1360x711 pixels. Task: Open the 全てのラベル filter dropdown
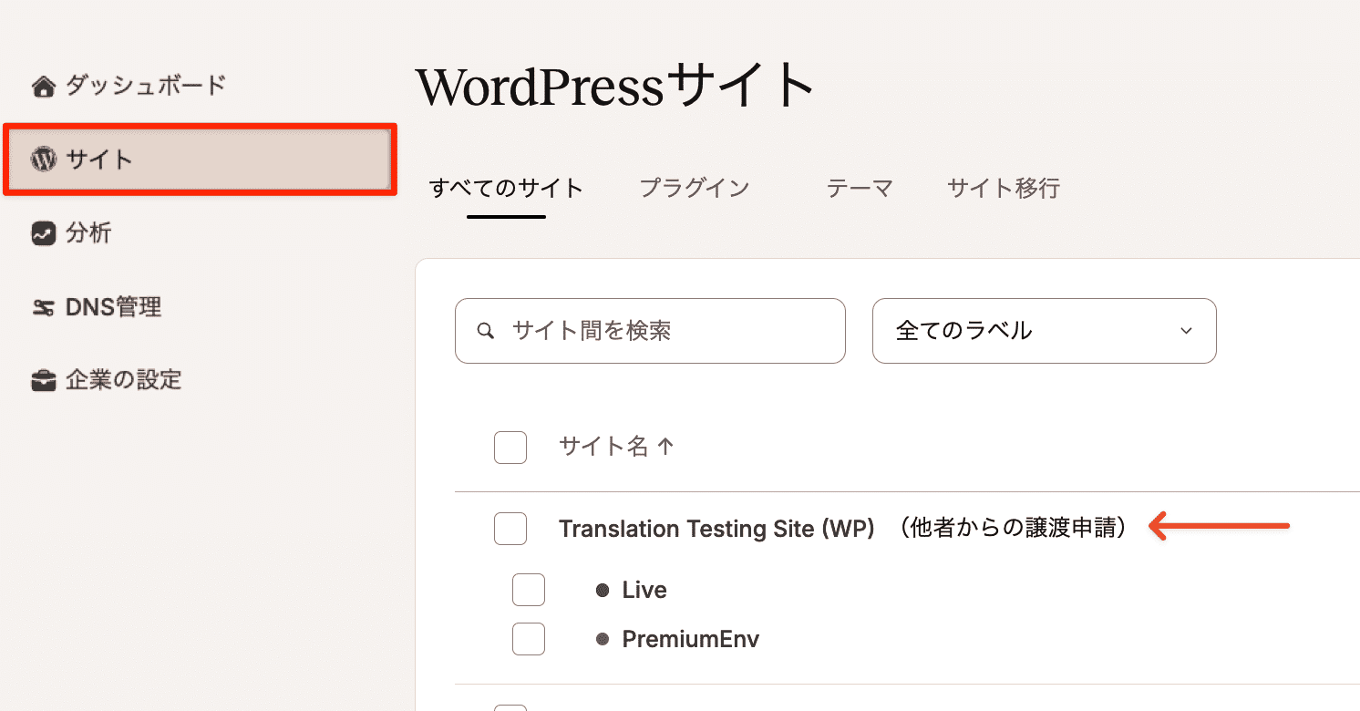(1044, 331)
